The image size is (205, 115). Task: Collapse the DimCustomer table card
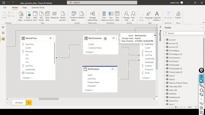90,52
